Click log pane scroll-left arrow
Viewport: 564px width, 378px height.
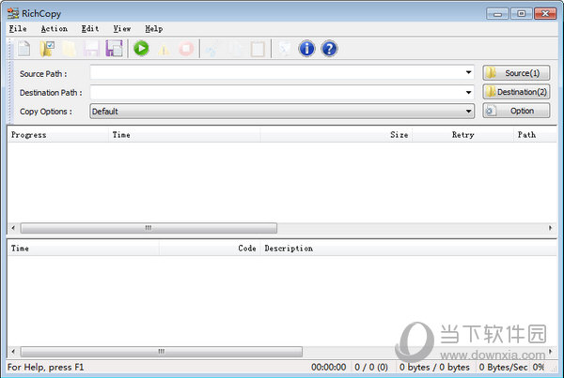click(13, 352)
